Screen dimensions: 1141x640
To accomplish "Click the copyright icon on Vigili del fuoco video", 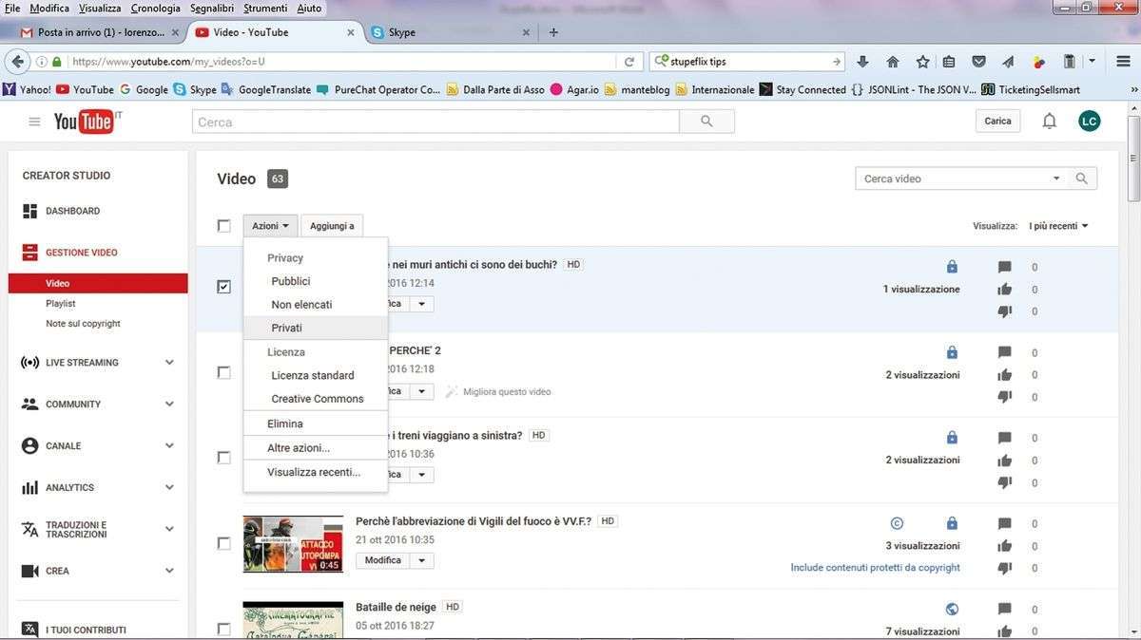I will [896, 523].
